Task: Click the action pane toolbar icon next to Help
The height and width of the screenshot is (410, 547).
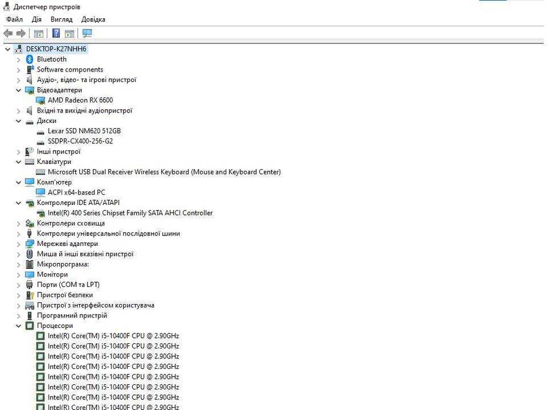Action: [x=70, y=33]
